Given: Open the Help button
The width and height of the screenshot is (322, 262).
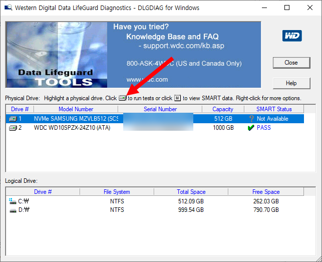Looking at the screenshot, I should 291,83.
